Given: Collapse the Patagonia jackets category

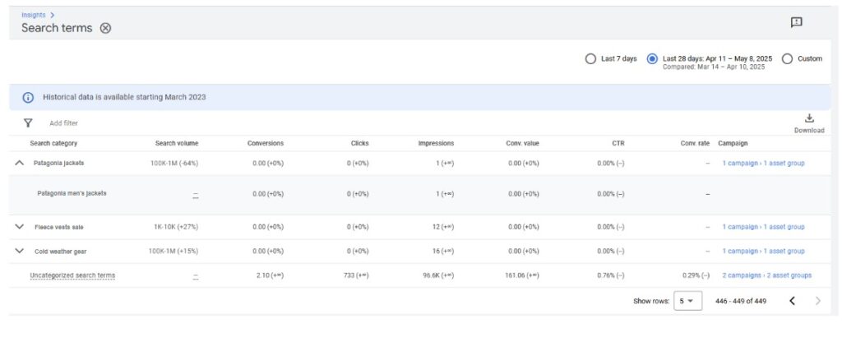Looking at the screenshot, I should 20,163.
